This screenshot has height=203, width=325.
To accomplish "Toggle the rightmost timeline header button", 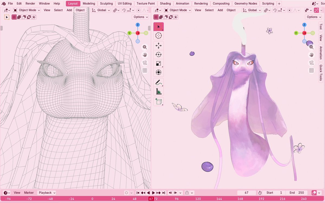I will [319, 193].
